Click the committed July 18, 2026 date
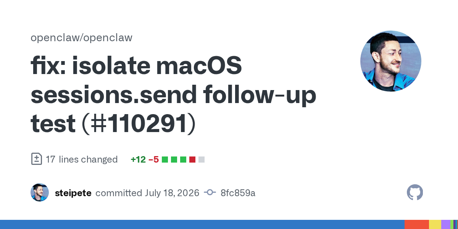Image resolution: width=458 pixels, height=229 pixels. click(147, 193)
